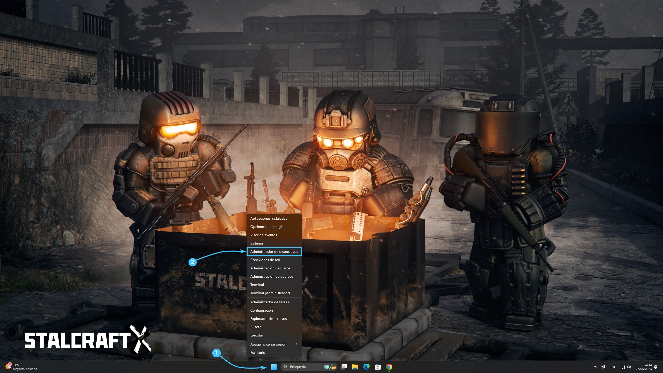663x373 pixels.
Task: Click the Búsqueda taskbar search box
Action: click(309, 367)
